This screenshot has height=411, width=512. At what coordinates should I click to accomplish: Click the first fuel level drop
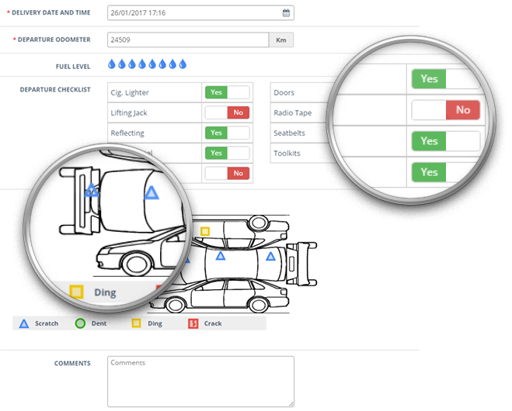[x=112, y=64]
